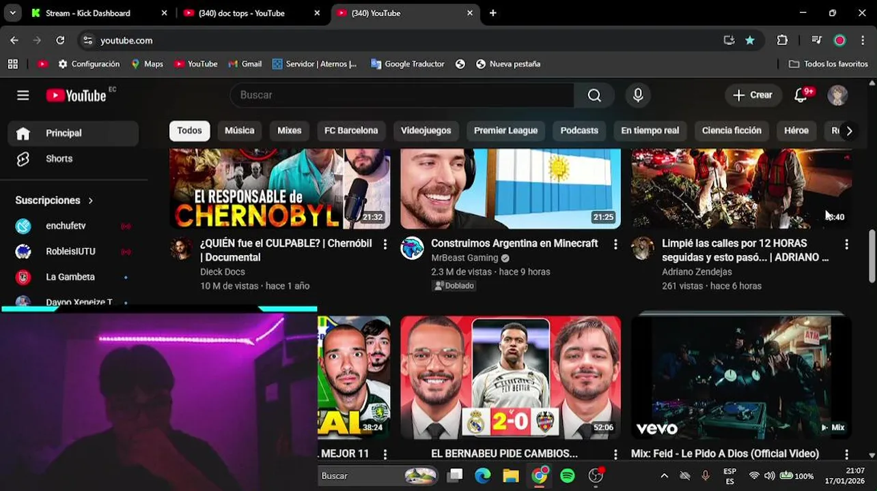Select the Héroe chip
This screenshot has width=877, height=491.
pyautogui.click(x=796, y=131)
